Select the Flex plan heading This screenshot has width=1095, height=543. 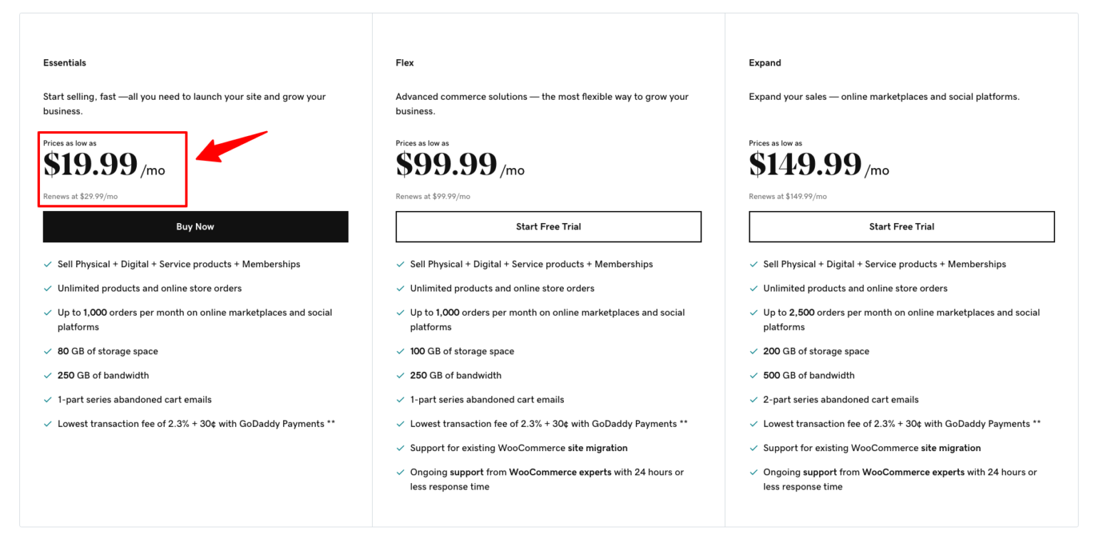404,63
